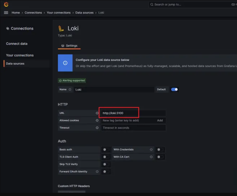Click the Loki data source logo
Screen dimensions: 237x196
pos(61,28)
